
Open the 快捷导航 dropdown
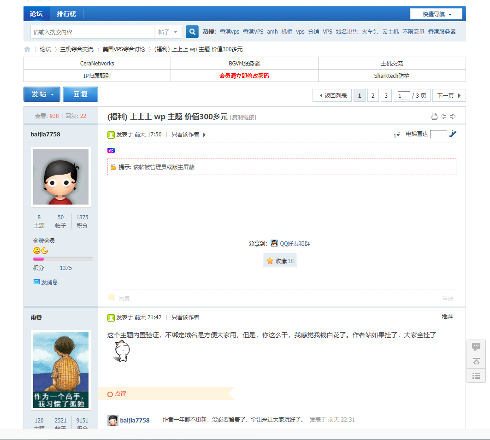436,14
